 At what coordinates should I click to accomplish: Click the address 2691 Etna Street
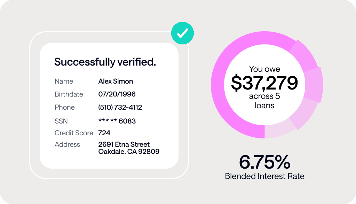click(124, 144)
